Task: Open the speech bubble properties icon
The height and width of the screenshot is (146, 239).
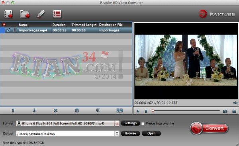Action: [98, 110]
